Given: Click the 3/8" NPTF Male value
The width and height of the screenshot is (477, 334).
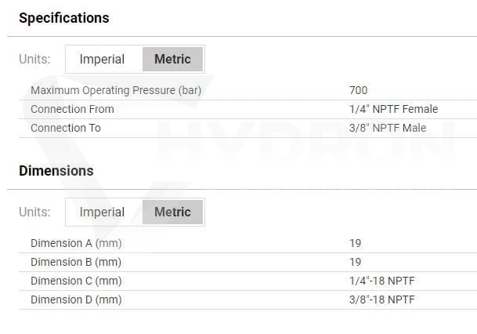Looking at the screenshot, I should (x=388, y=128).
